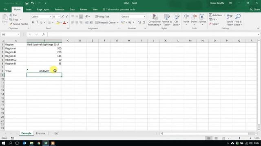Open the AutoSum dropdown arrow

pos(224,15)
